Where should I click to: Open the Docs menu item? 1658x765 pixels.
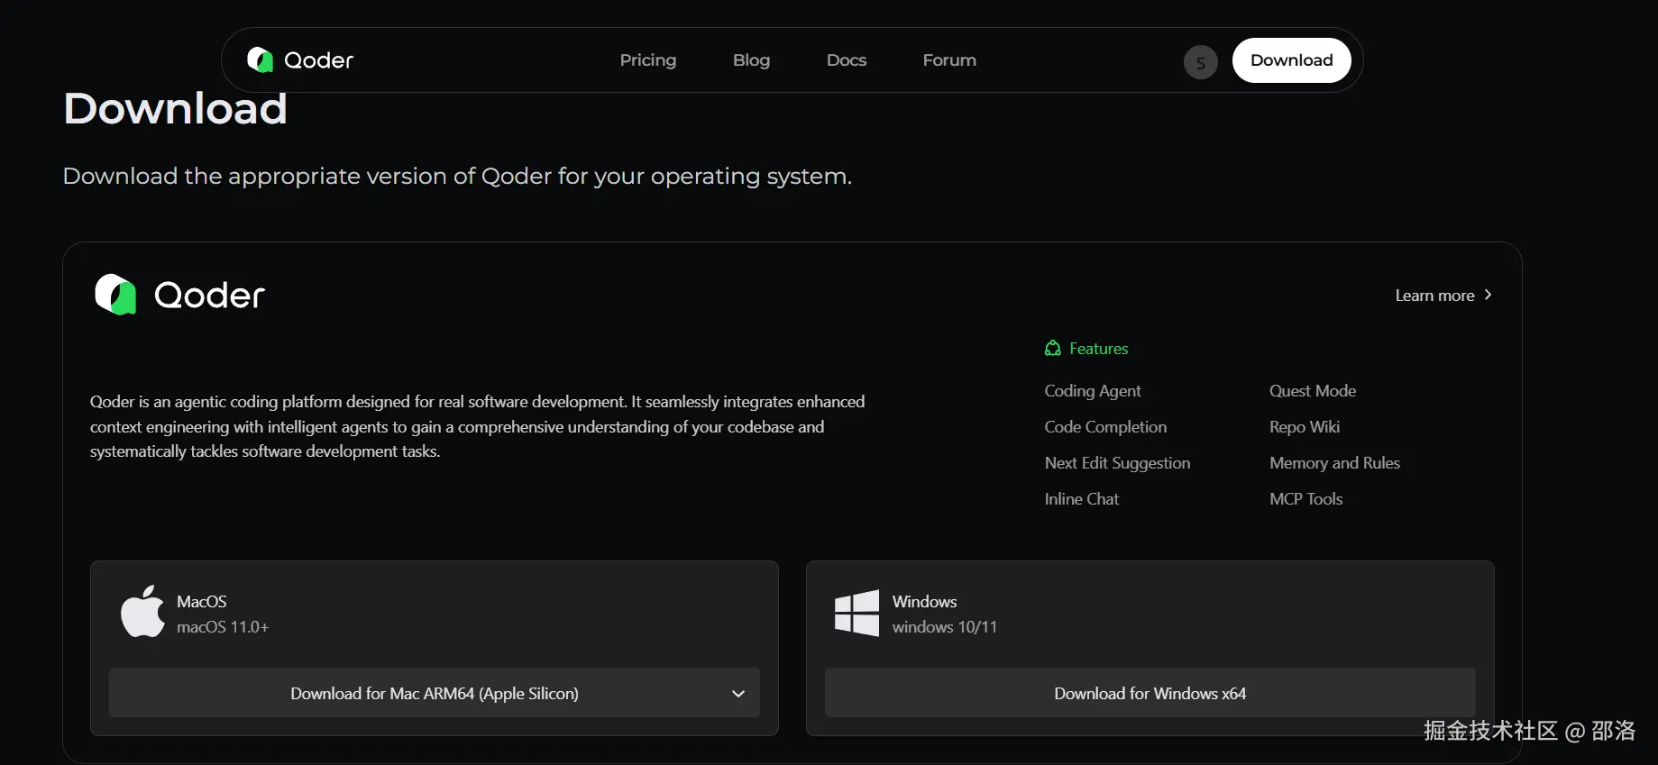[x=847, y=60]
